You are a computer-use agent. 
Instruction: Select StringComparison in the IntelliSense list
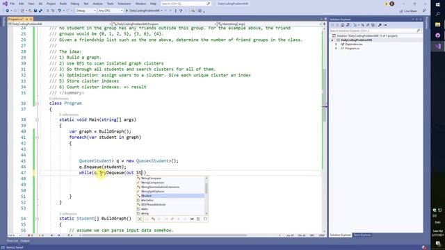pos(170,183)
